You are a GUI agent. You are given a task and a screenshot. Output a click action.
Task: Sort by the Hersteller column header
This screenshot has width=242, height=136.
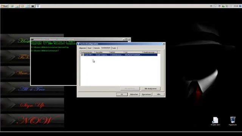click(x=102, y=52)
